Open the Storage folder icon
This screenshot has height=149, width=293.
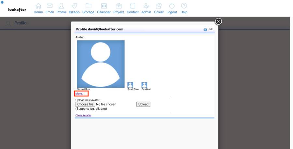(x=88, y=6)
